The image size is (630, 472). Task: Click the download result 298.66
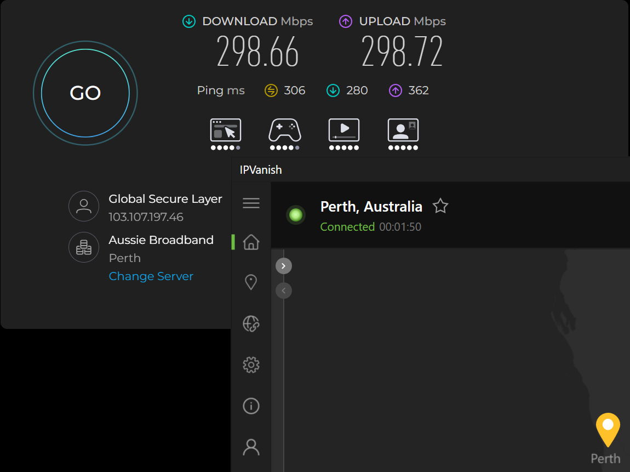(x=257, y=52)
